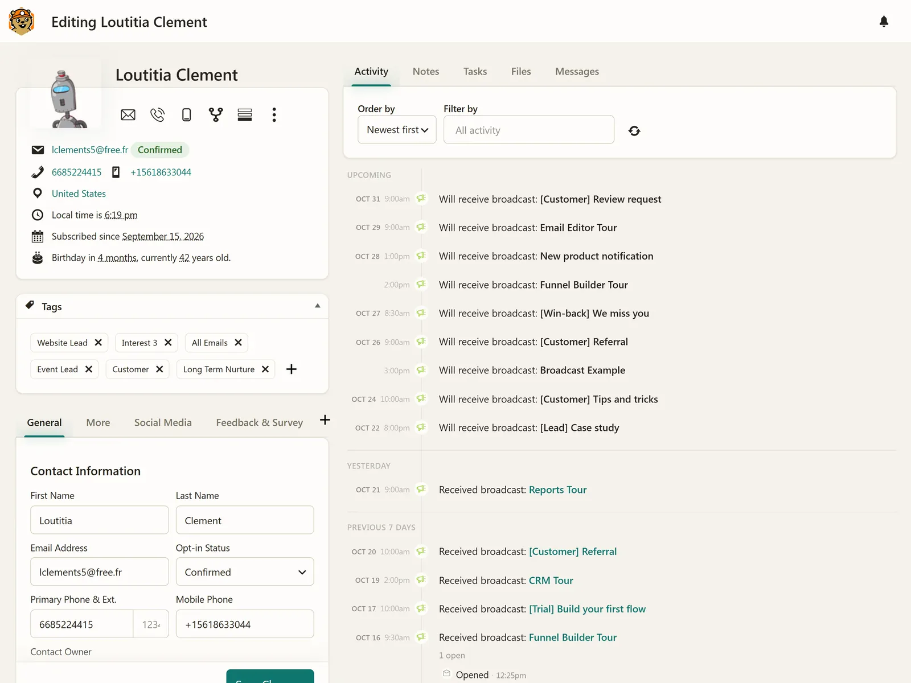The width and height of the screenshot is (911, 683).
Task: Open the Reports Tour broadcast link
Action: click(557, 490)
